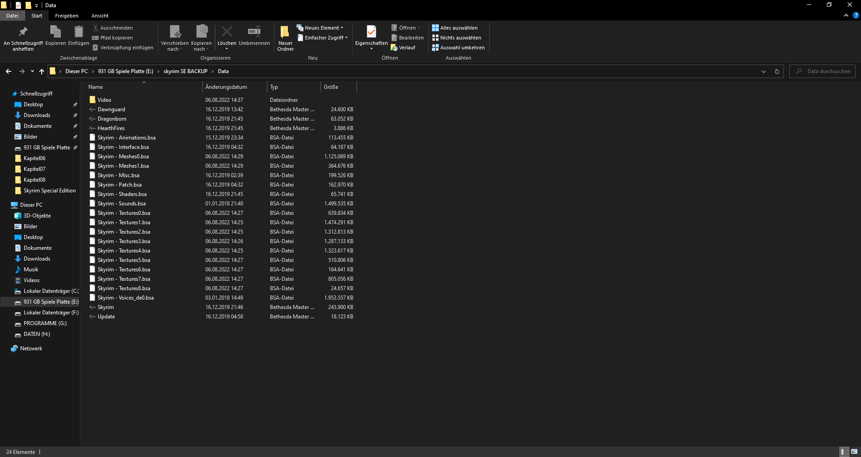Open the Verschieben nach menu
The image size is (861, 457).
point(174,38)
